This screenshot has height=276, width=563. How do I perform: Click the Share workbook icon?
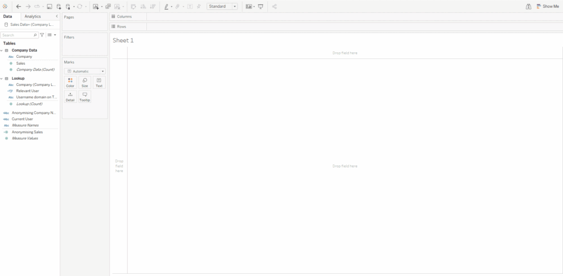274,7
